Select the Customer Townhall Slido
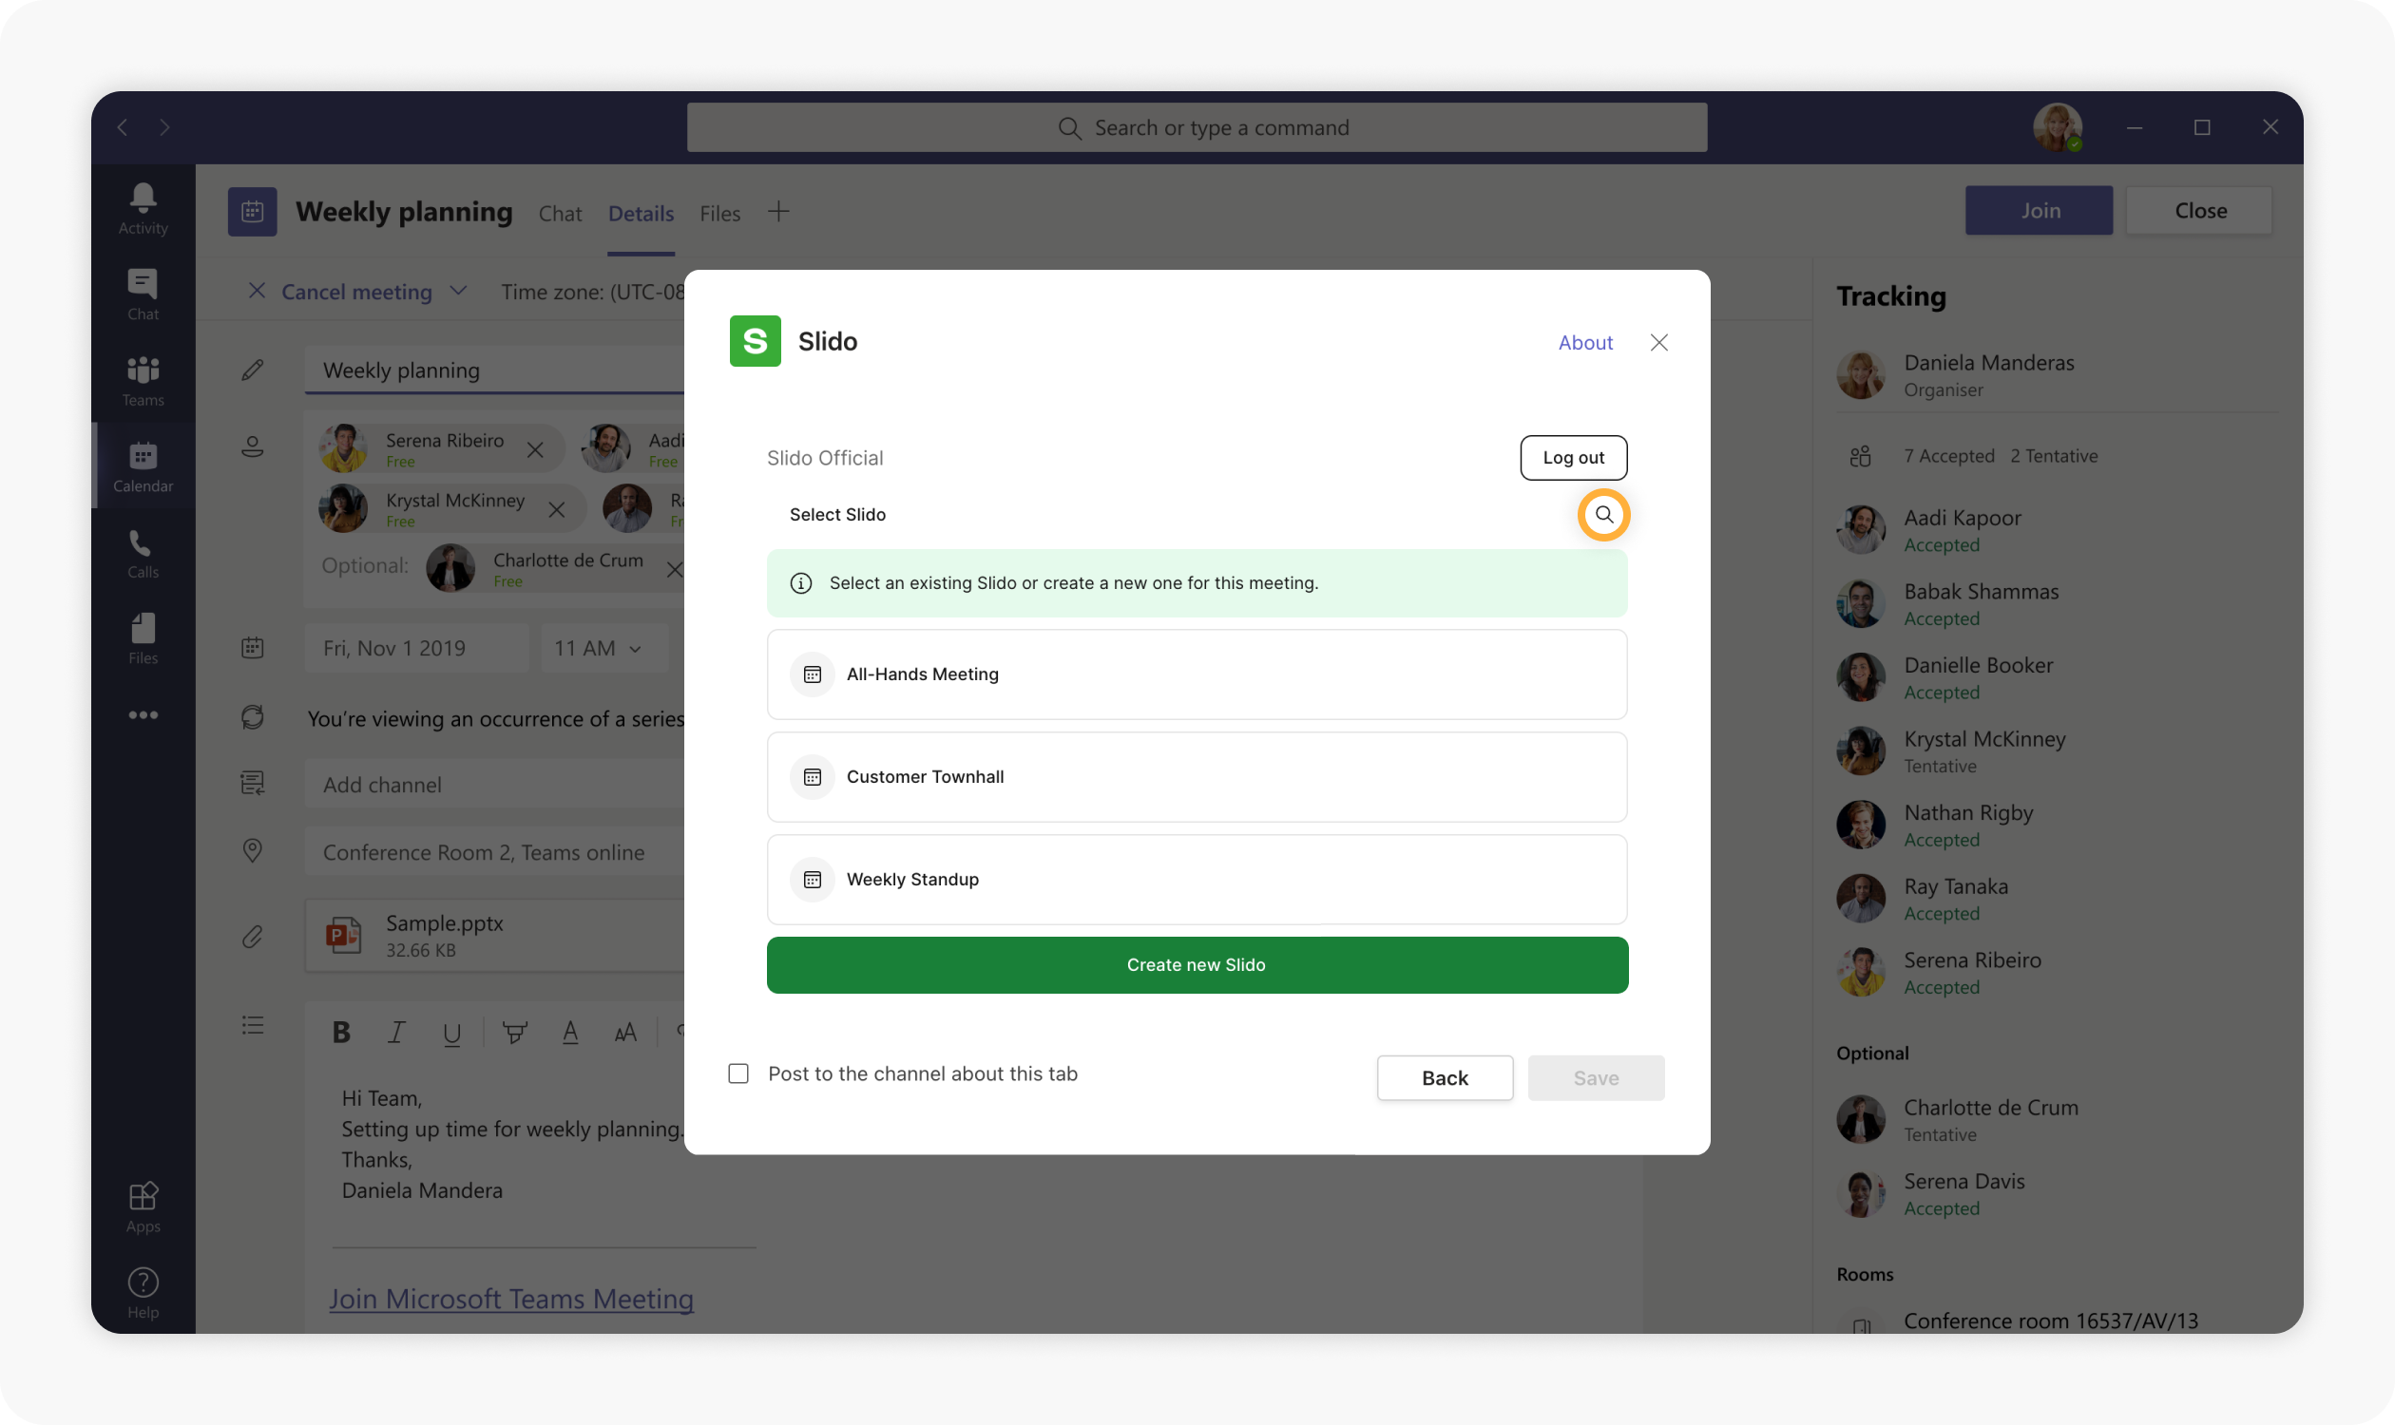 pos(1196,777)
